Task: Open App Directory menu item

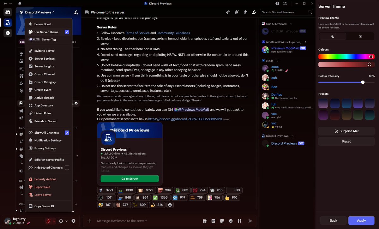Action: pos(49,105)
